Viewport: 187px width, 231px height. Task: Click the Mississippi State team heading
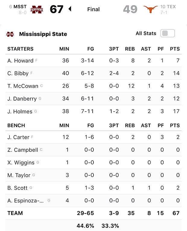click(43, 34)
